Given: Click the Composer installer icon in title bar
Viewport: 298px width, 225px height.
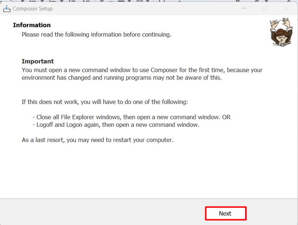Looking at the screenshot, I should tap(7, 8).
